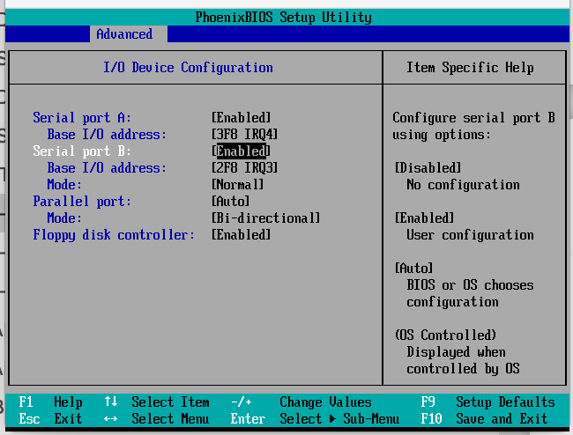Screen dimensions: 573x435
Task: Click the Item Specific Help heading
Action: point(470,68)
